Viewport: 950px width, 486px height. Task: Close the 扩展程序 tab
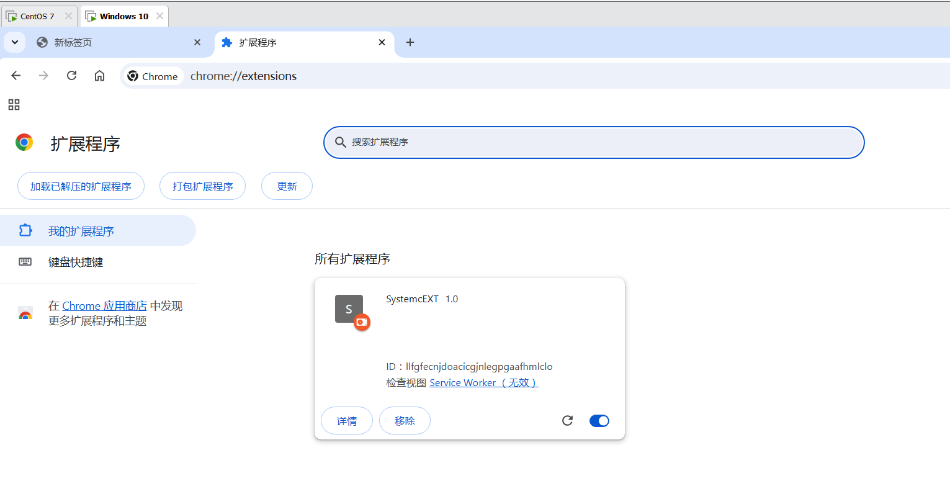382,42
